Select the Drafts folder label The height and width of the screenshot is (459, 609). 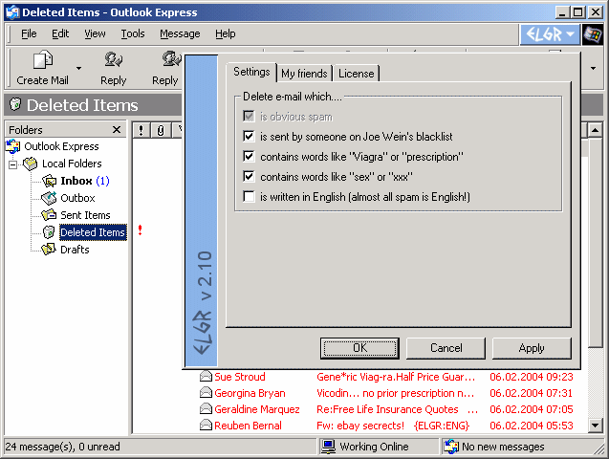click(75, 250)
